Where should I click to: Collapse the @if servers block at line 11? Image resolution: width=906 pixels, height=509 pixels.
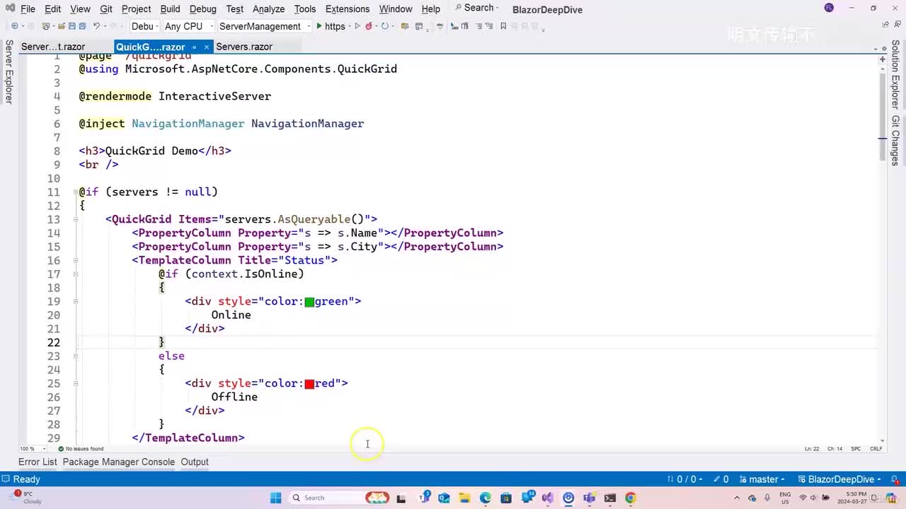(x=75, y=192)
